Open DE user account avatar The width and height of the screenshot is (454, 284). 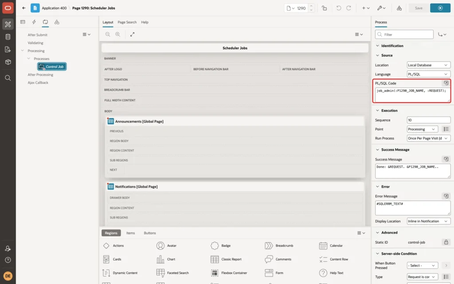(8, 276)
